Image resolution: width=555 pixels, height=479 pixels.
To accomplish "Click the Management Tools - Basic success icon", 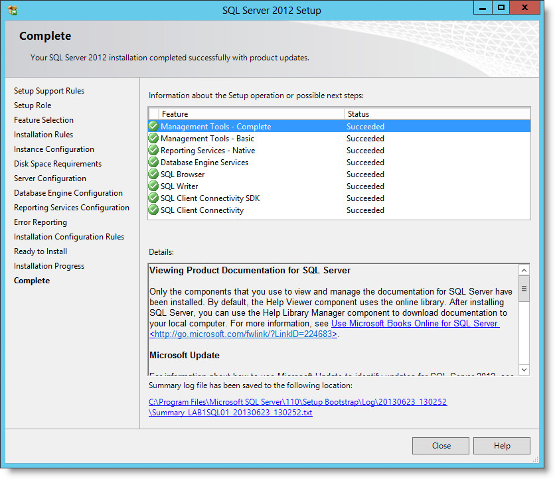I will pos(153,138).
